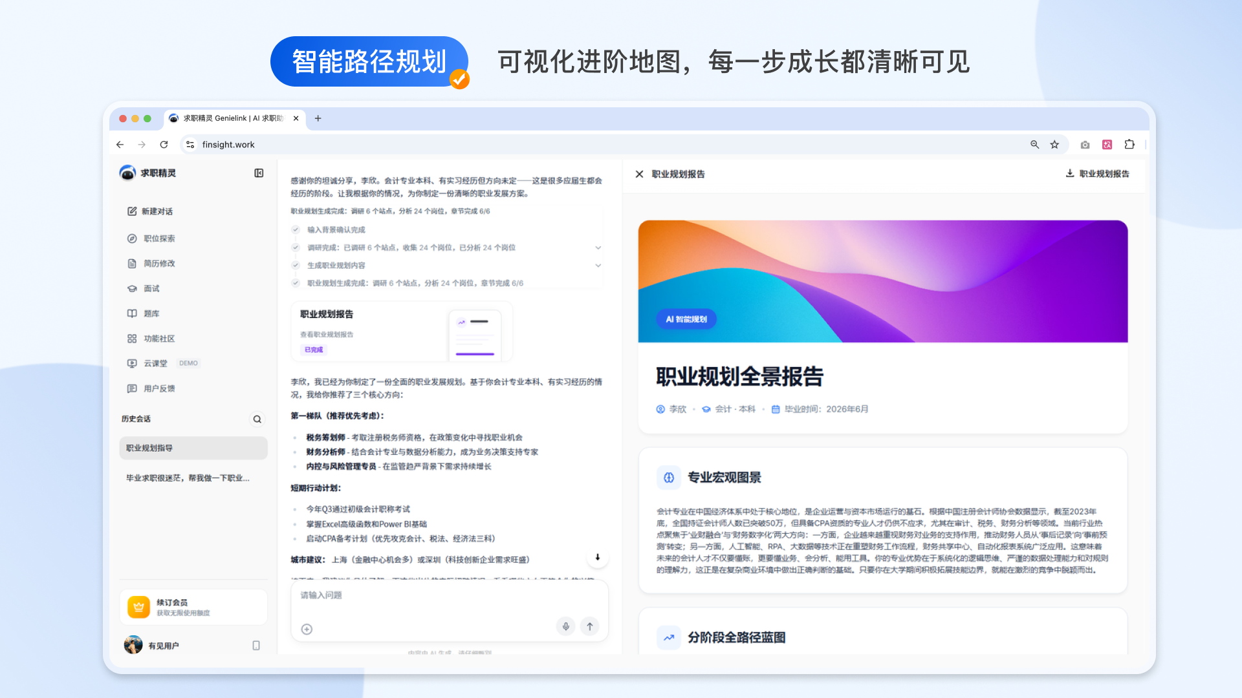Select the 求职精灵 Genielink browser tab

[x=234, y=118]
